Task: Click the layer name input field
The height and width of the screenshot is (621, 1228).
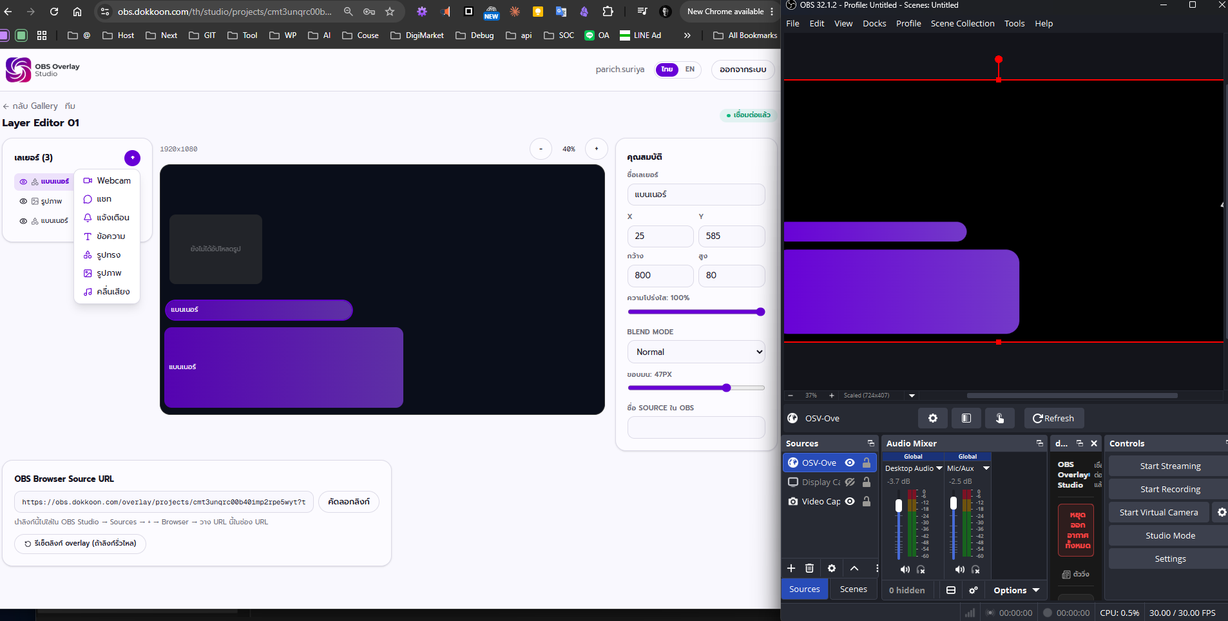Action: (x=696, y=195)
